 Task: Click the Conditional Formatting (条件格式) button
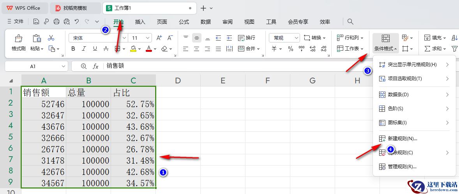pyautogui.click(x=385, y=43)
